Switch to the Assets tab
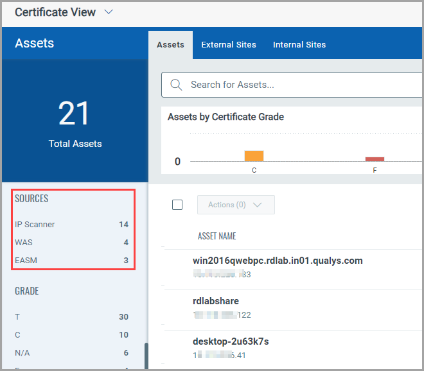 [170, 44]
